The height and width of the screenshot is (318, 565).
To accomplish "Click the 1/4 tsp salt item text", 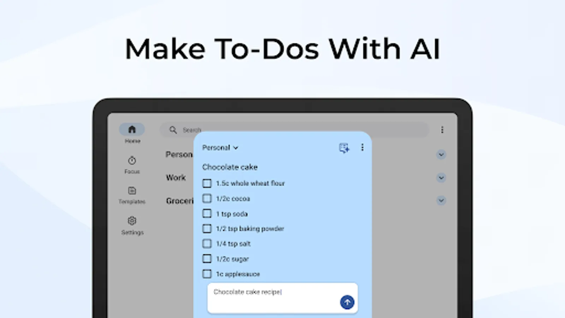I will click(233, 244).
